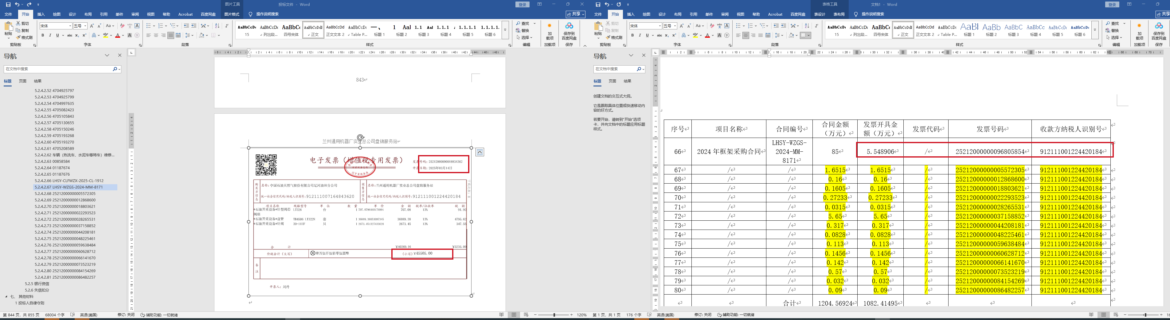Open 图片格式 tab in 投标文件 window
This screenshot has width=1170, height=320.
pyautogui.click(x=232, y=14)
